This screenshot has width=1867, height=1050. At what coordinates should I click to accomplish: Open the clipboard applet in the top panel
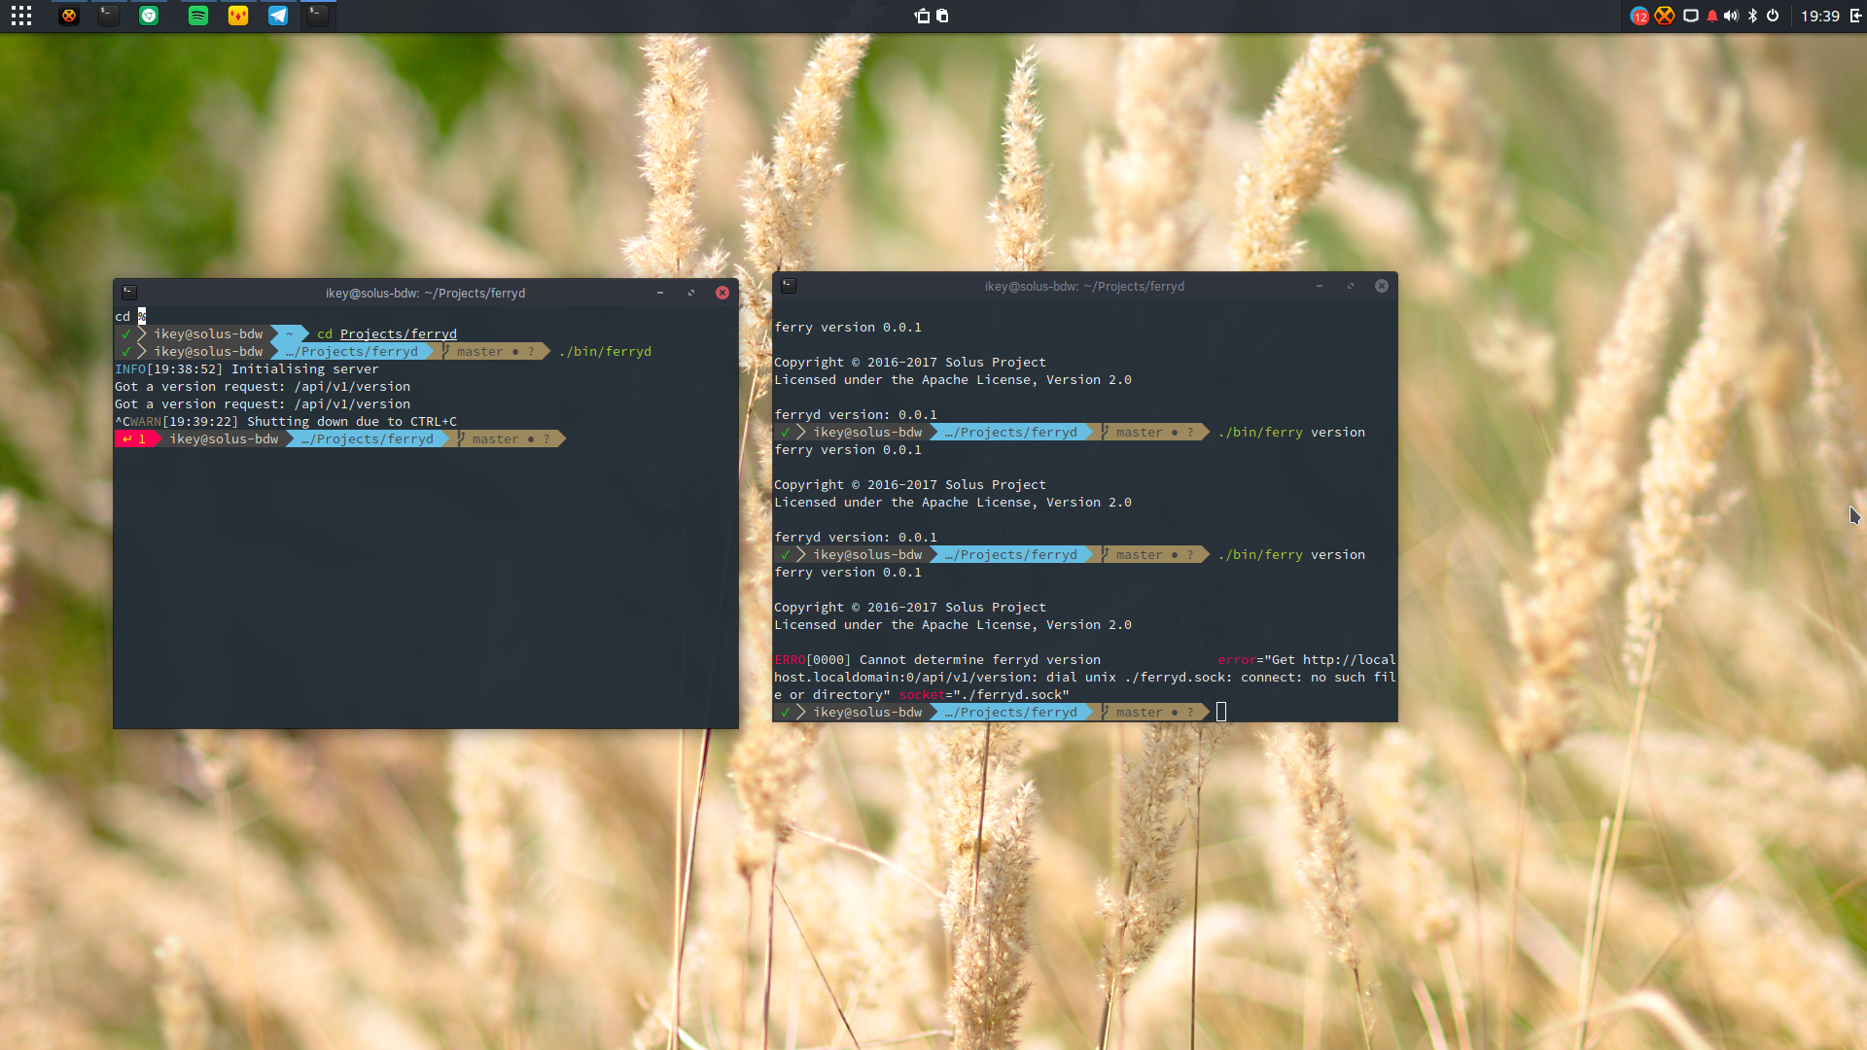pyautogui.click(x=943, y=16)
